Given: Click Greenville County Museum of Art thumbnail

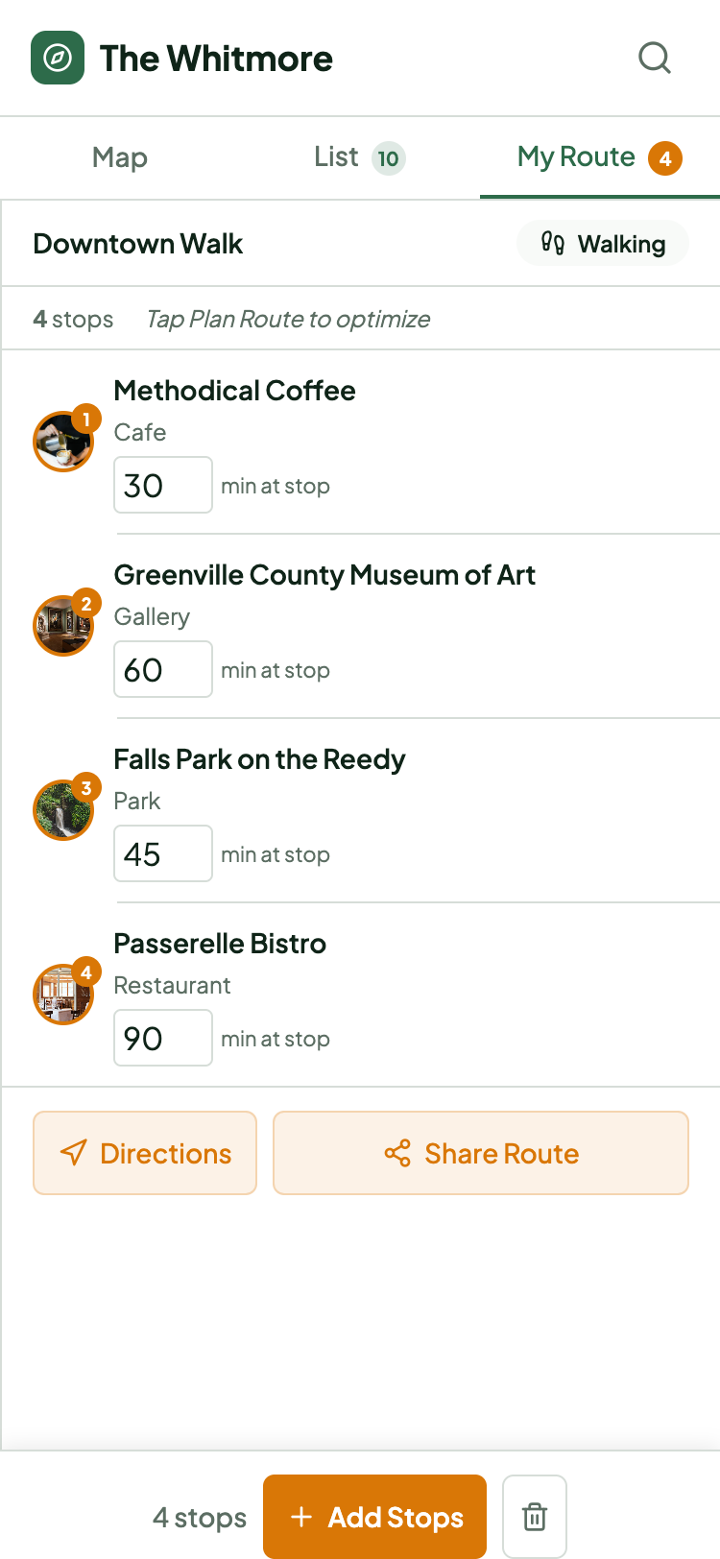Looking at the screenshot, I should point(63,626).
